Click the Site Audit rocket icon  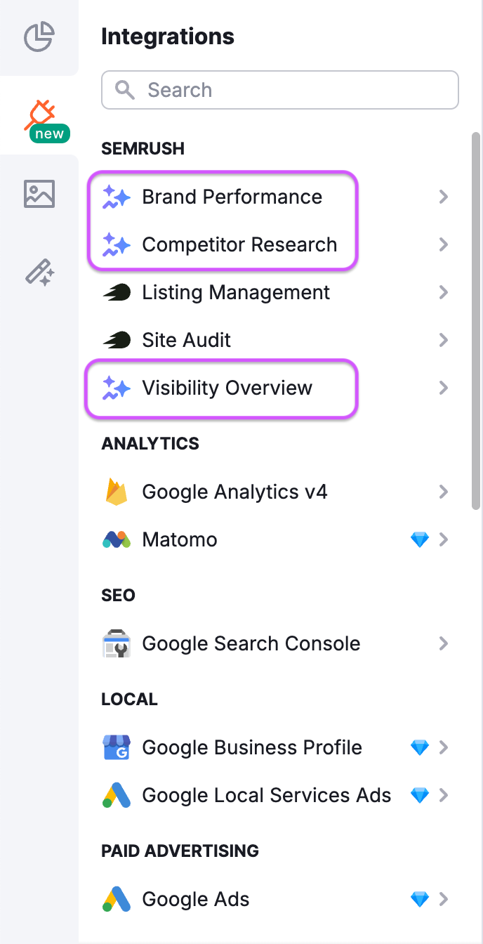click(x=117, y=340)
